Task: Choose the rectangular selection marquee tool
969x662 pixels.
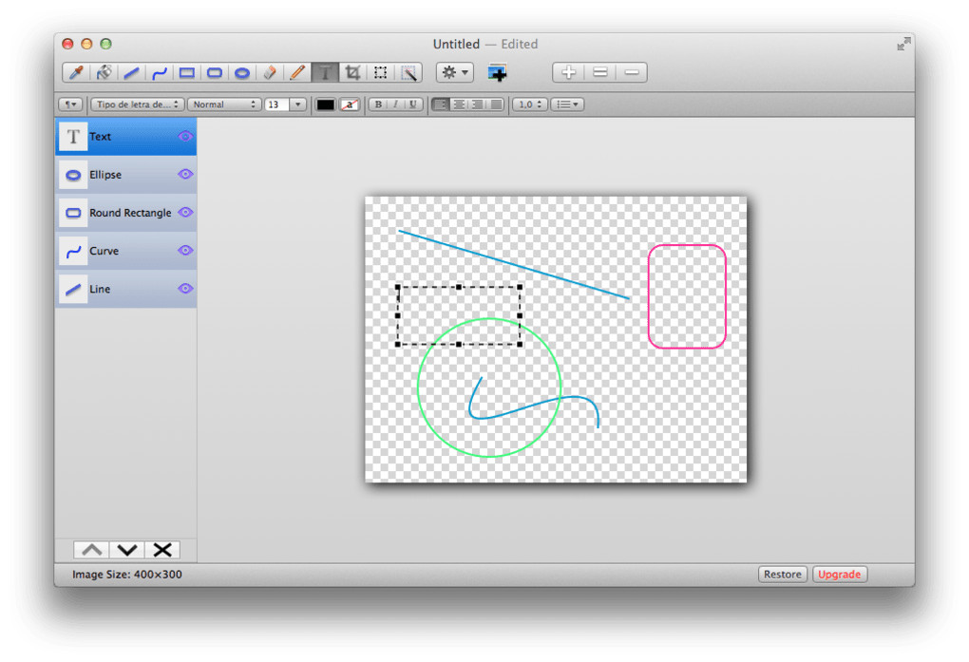Action: click(x=381, y=72)
